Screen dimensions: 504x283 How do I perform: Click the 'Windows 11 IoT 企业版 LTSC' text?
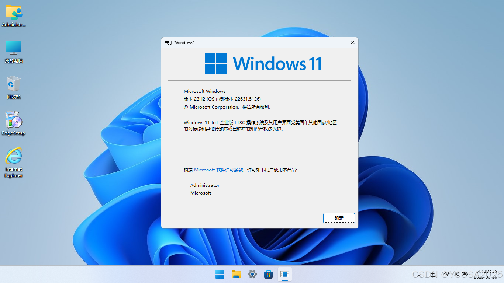214,123
